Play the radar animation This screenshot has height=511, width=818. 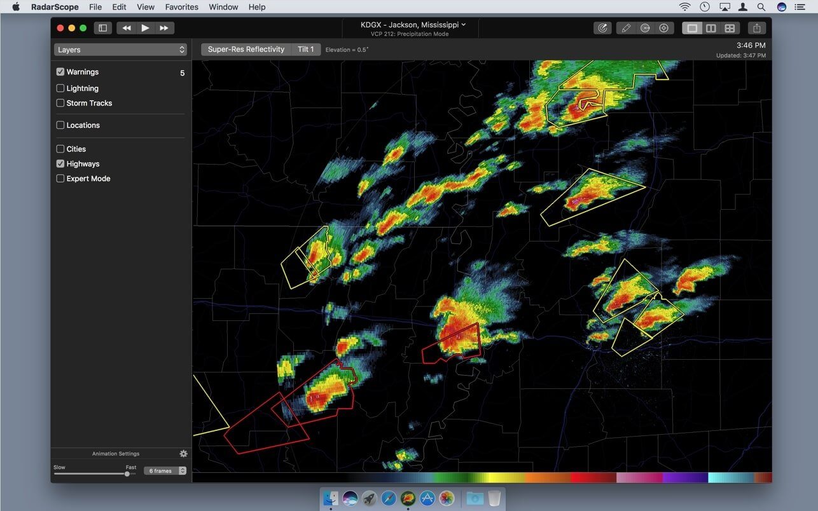click(145, 27)
